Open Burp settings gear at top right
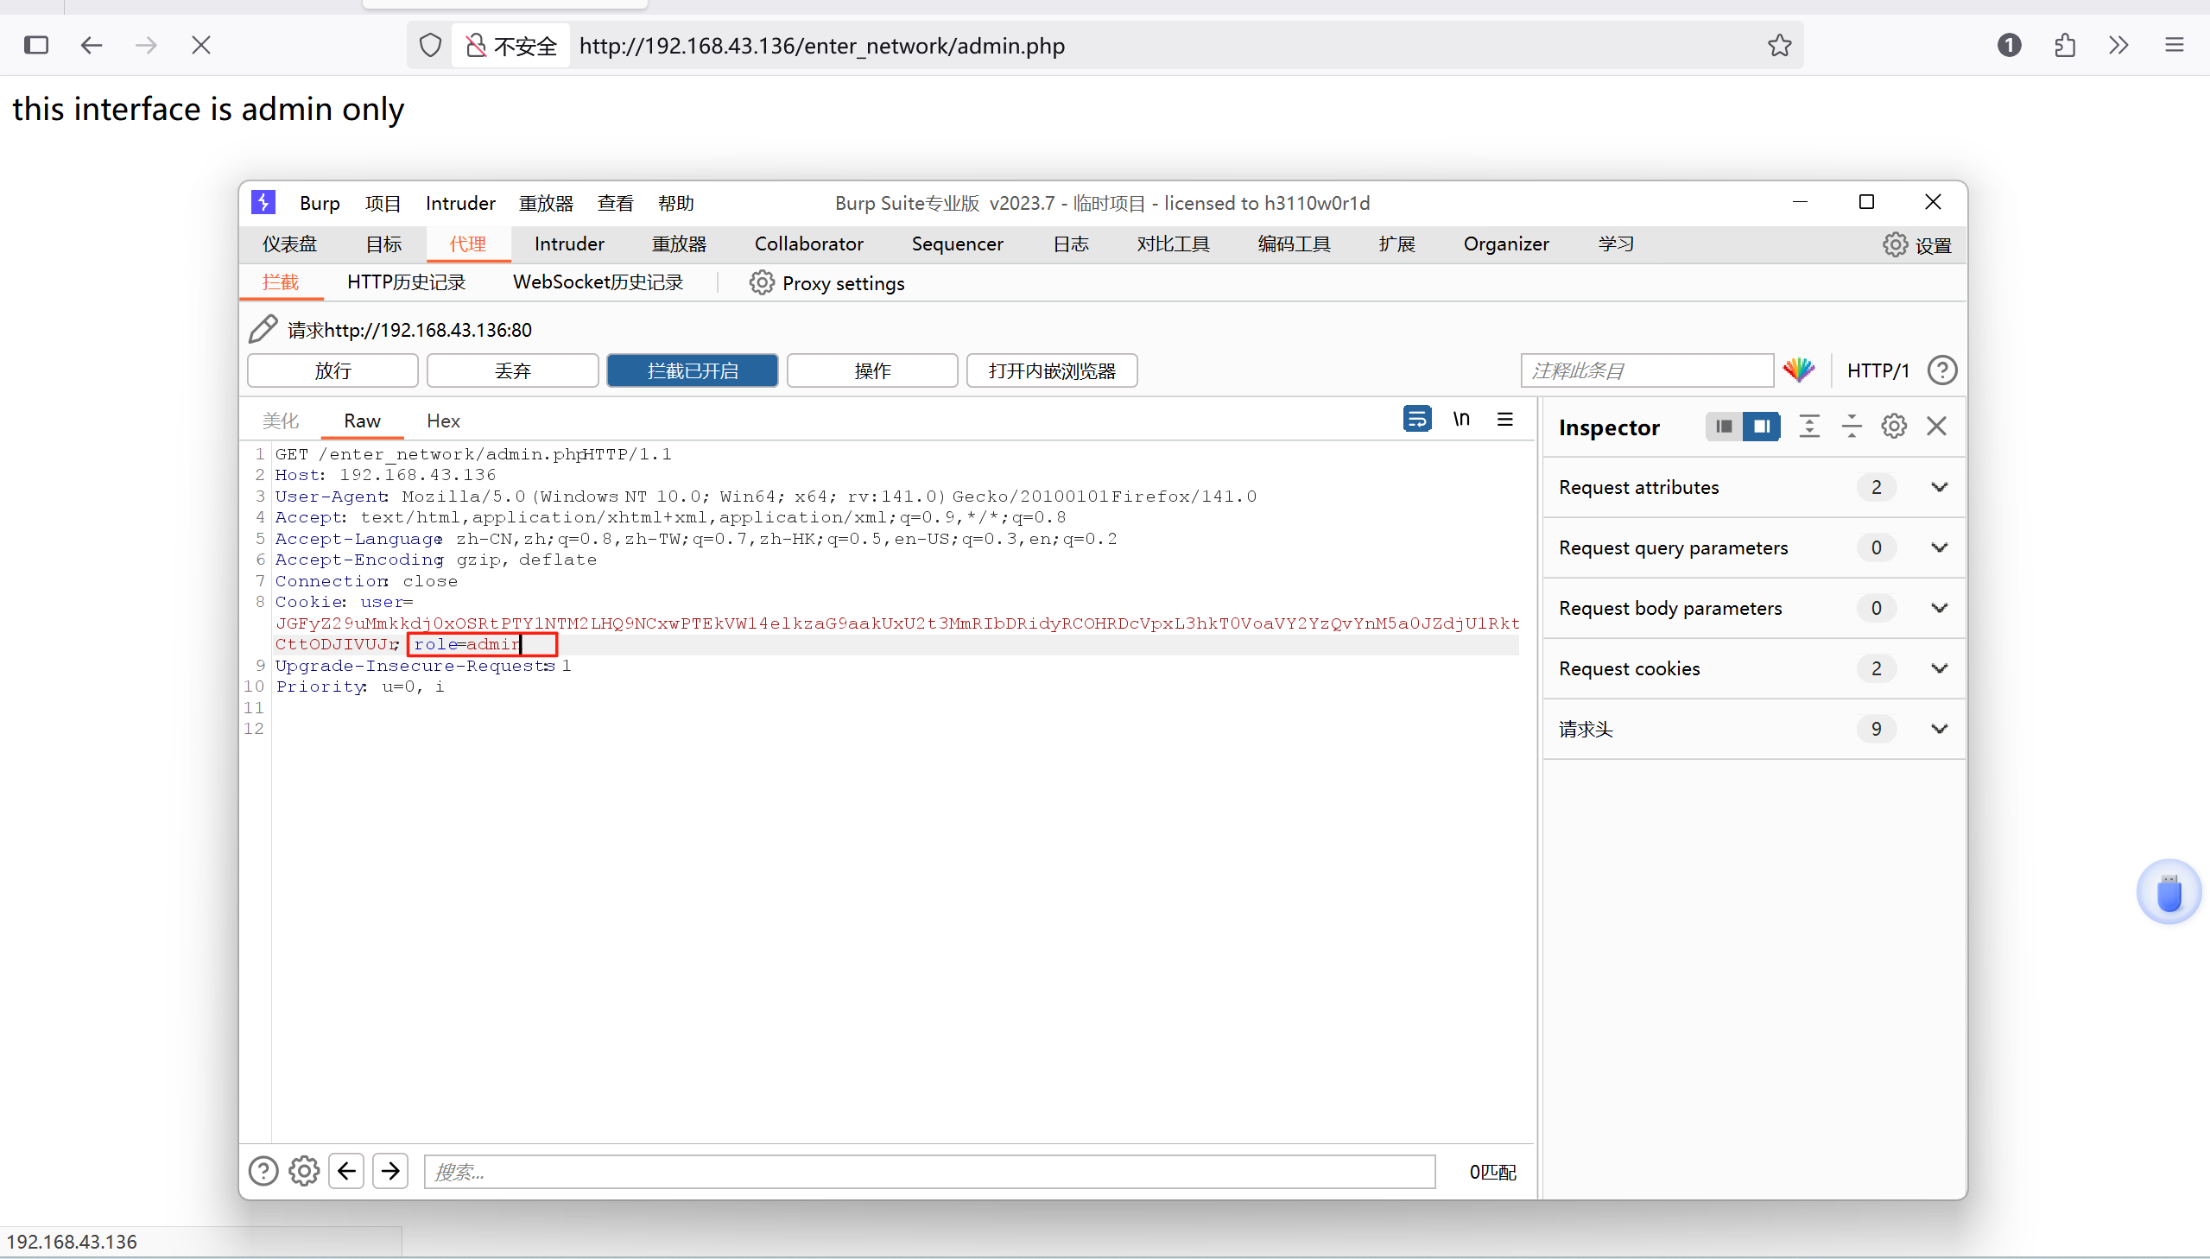2210x1259 pixels. [x=1895, y=244]
